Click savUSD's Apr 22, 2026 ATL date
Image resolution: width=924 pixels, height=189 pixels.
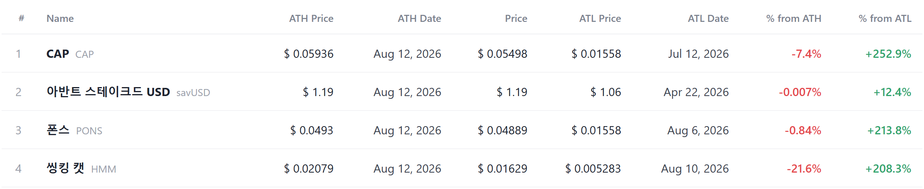click(x=696, y=92)
